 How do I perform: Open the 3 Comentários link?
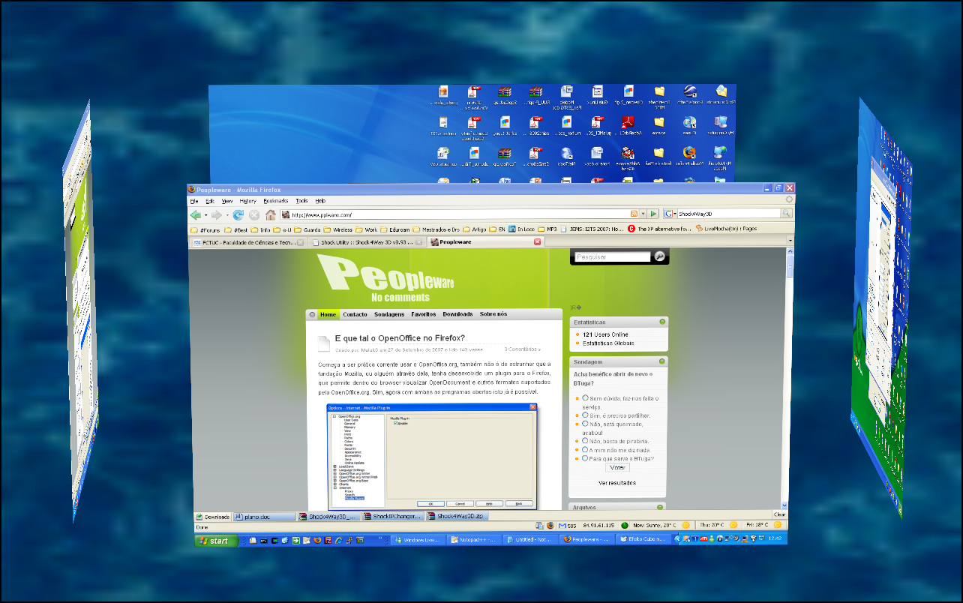(522, 349)
